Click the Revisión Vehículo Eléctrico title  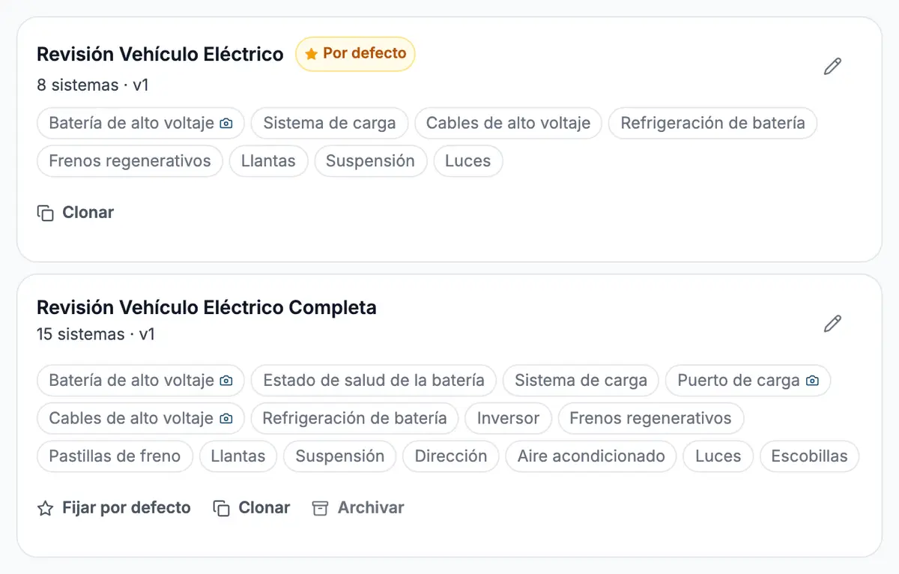pyautogui.click(x=160, y=55)
